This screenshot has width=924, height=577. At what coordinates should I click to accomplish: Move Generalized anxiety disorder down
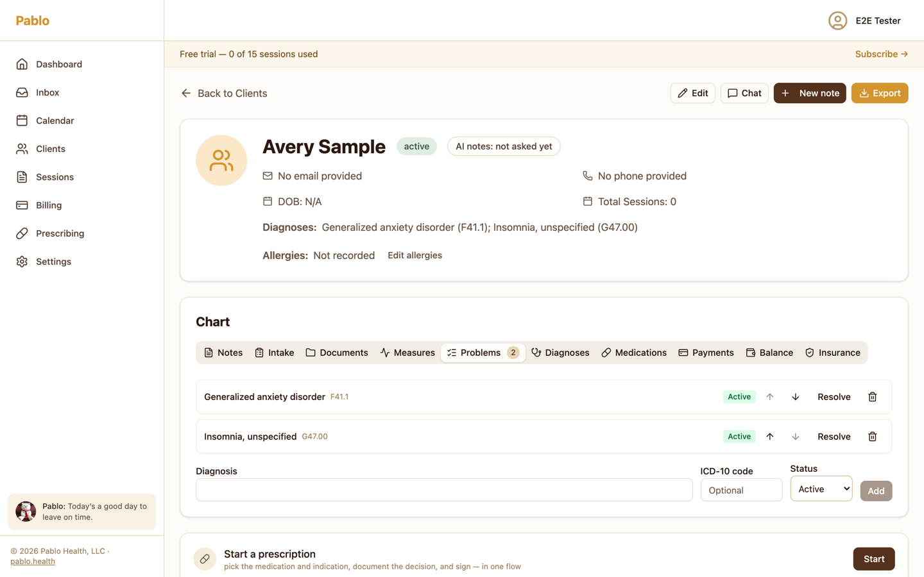pos(795,397)
